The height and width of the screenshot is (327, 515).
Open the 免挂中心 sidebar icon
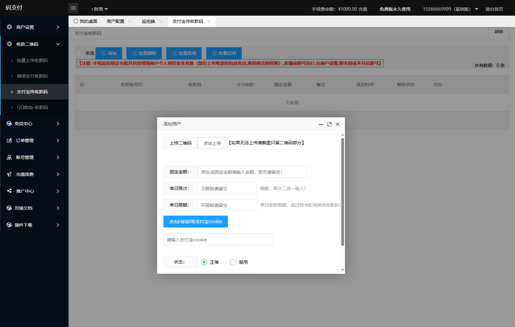point(9,123)
